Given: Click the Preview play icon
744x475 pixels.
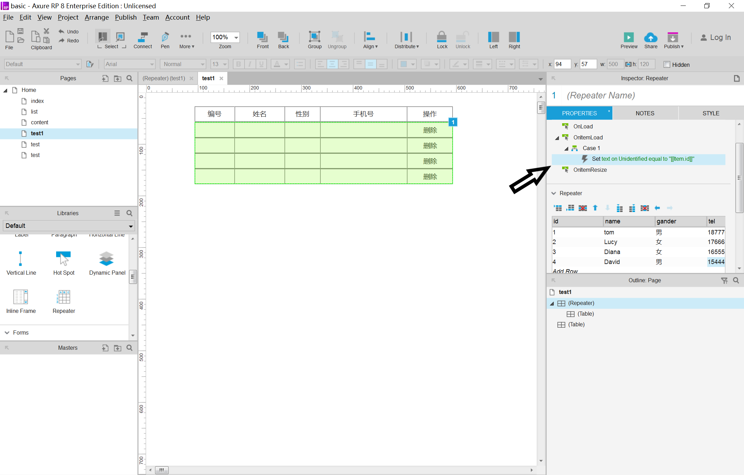Looking at the screenshot, I should 629,37.
